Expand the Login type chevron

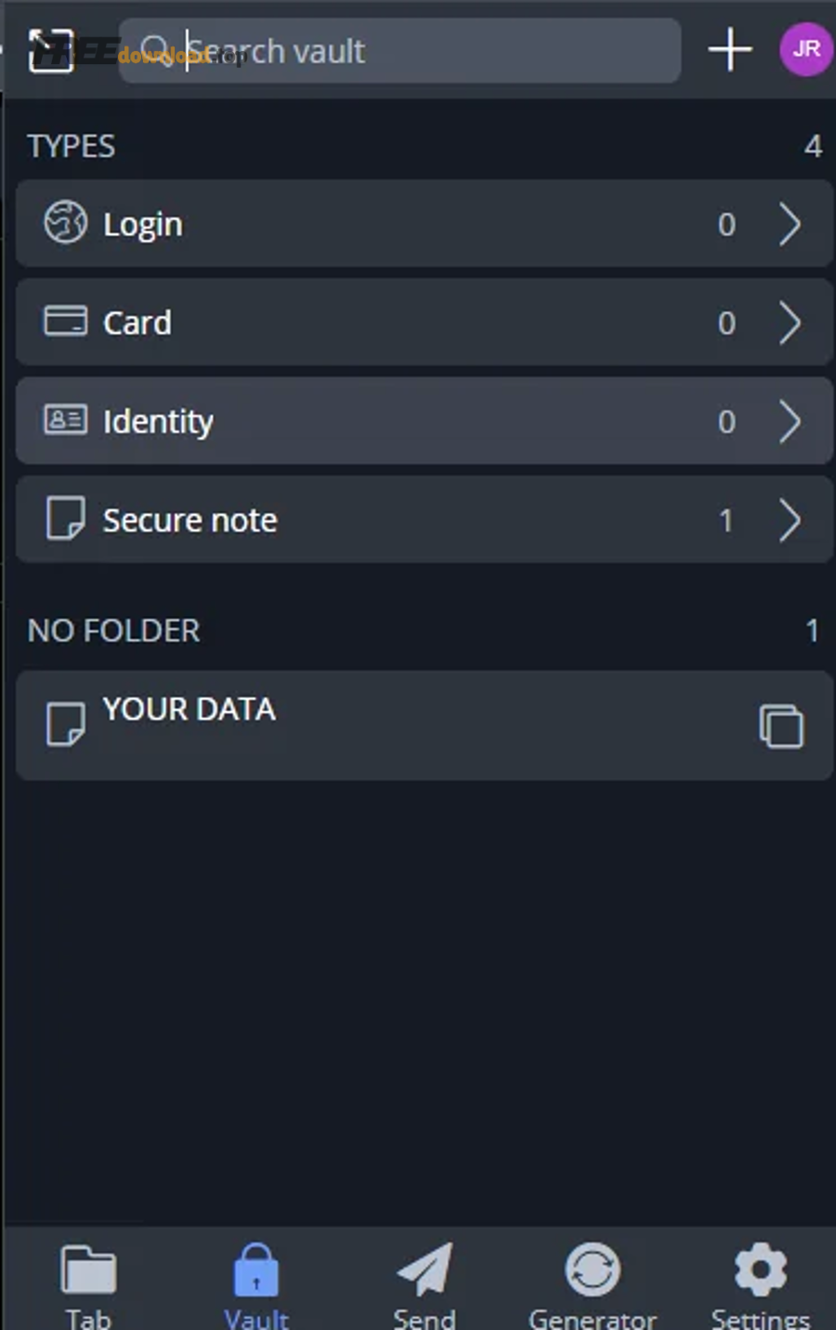click(x=790, y=224)
